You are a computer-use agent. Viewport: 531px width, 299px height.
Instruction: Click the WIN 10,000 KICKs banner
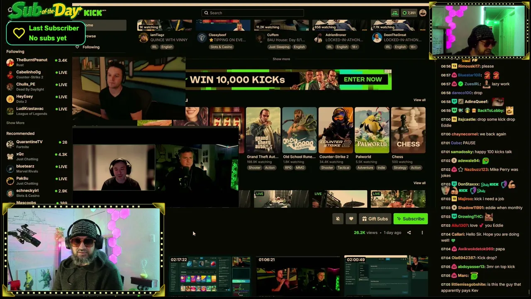pyautogui.click(x=288, y=79)
